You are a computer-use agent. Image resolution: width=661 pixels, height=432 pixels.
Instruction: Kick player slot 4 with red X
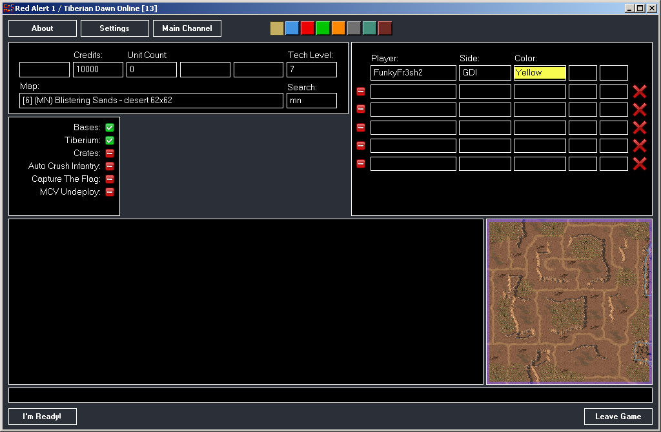click(x=640, y=127)
